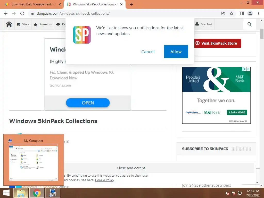Switch to the Download Disk Management tab
264x198 pixels.
[32, 4]
